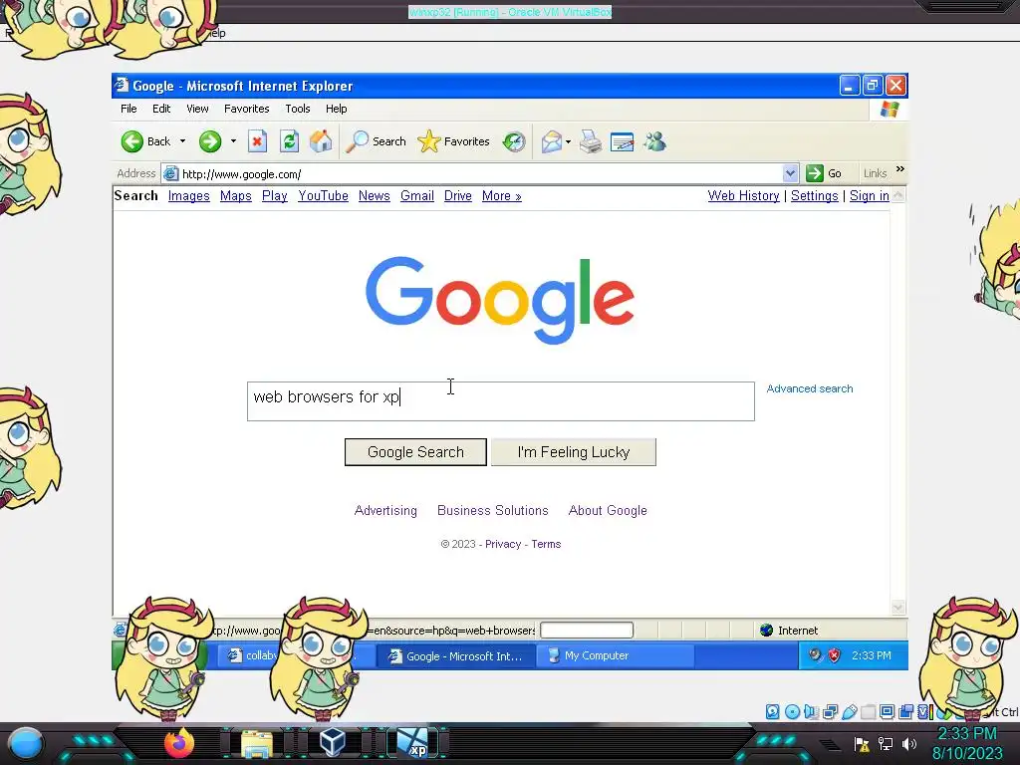Open the YouTube link
The height and width of the screenshot is (765, 1020).
point(324,196)
